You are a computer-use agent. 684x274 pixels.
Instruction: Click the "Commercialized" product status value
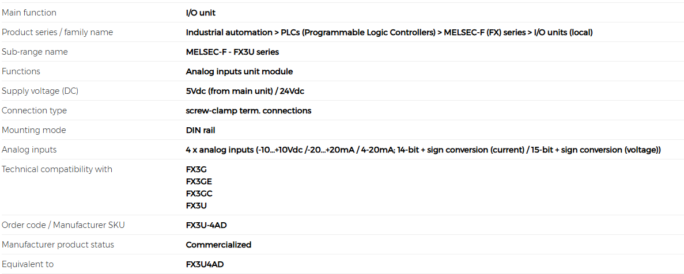point(218,245)
